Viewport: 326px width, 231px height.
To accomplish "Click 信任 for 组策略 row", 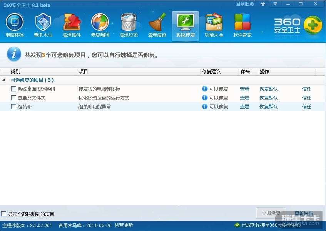I will (306, 107).
